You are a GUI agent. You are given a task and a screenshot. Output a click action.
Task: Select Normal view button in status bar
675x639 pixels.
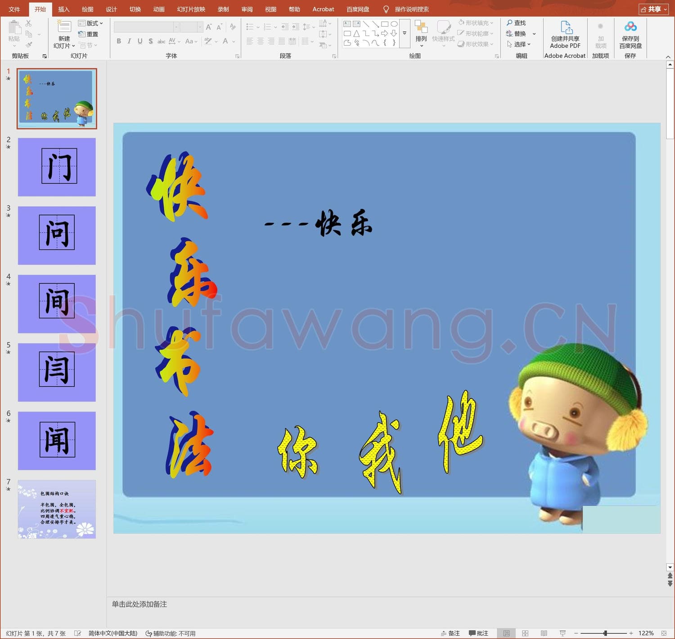506,633
